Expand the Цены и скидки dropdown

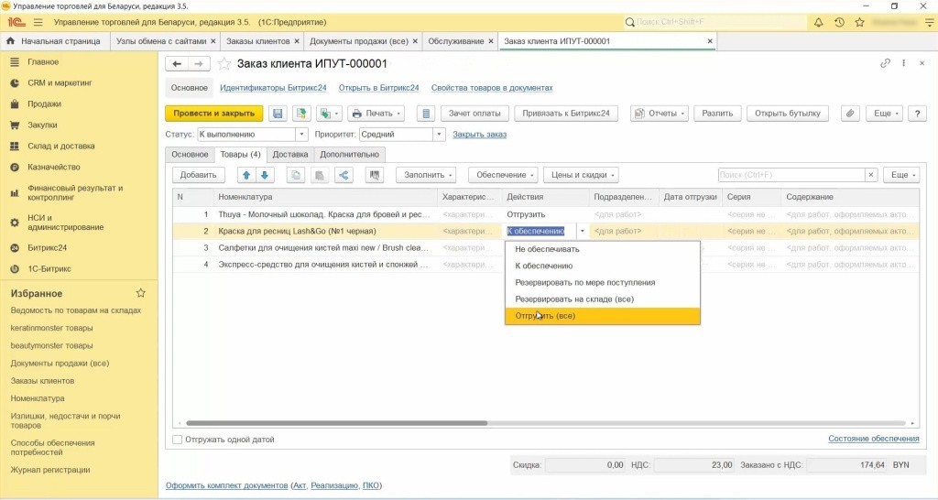point(581,175)
